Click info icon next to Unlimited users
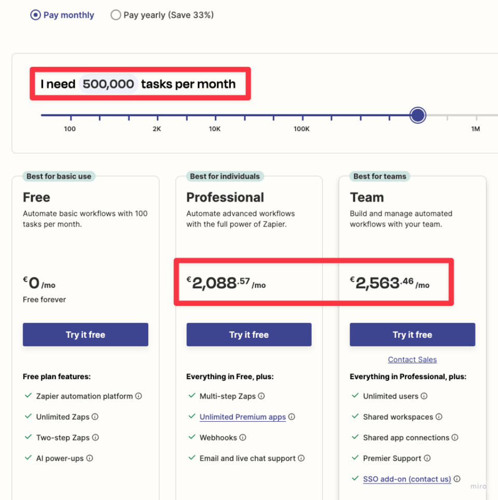This screenshot has height=500, width=498. click(424, 396)
